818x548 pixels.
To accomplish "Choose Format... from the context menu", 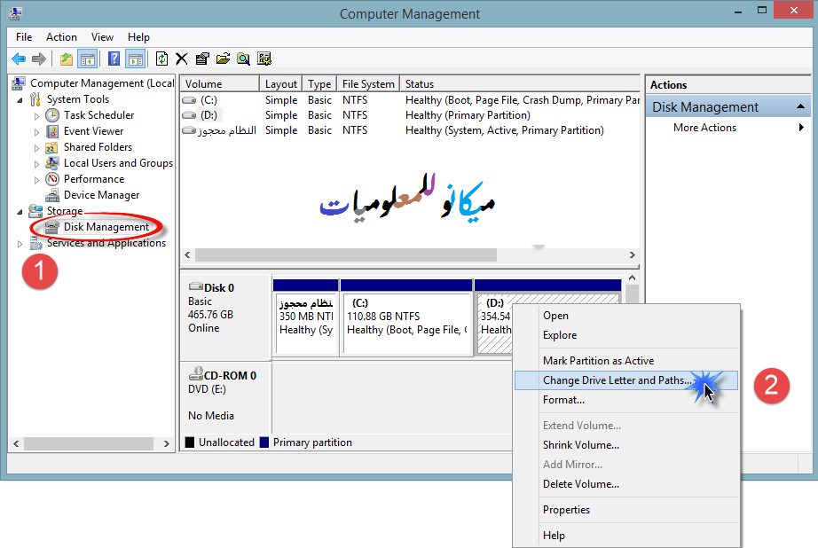I will coord(626,400).
